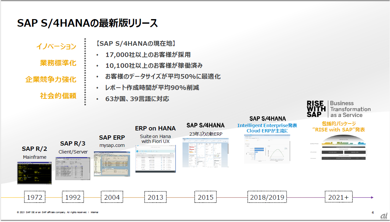This screenshot has width=390, height=222.
Task: Click the ai watermark logo in corner
Action: click(384, 216)
